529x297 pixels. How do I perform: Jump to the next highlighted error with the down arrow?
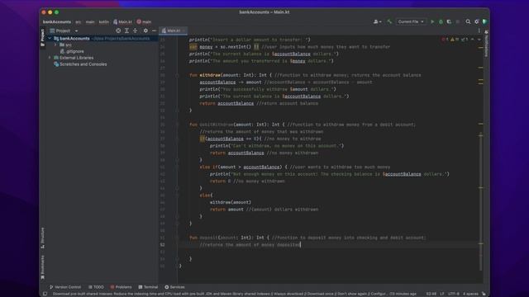click(479, 40)
